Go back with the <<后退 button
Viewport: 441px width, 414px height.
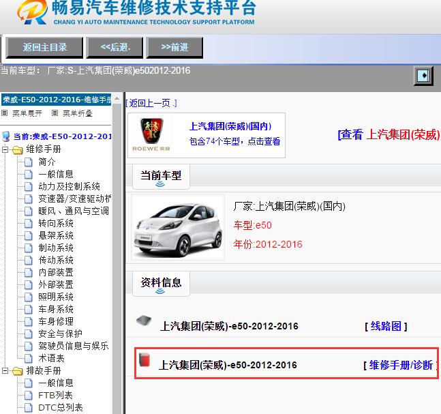tap(115, 48)
